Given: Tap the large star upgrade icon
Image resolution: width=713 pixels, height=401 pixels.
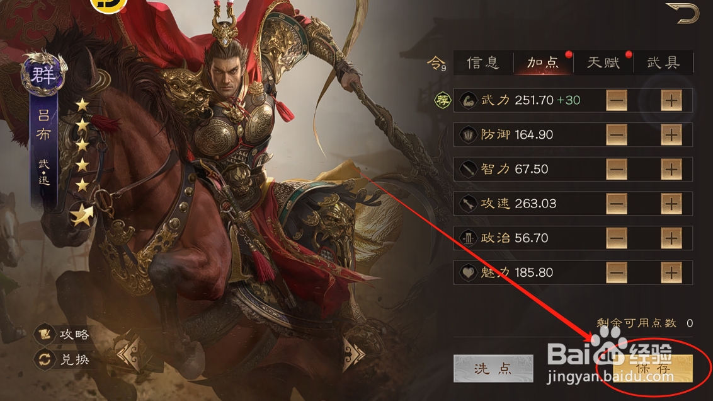Looking at the screenshot, I should tap(83, 215).
